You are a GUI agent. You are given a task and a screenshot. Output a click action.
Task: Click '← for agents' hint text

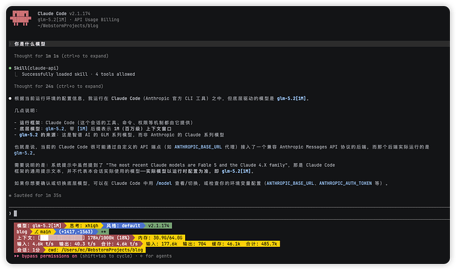[x=156, y=256]
